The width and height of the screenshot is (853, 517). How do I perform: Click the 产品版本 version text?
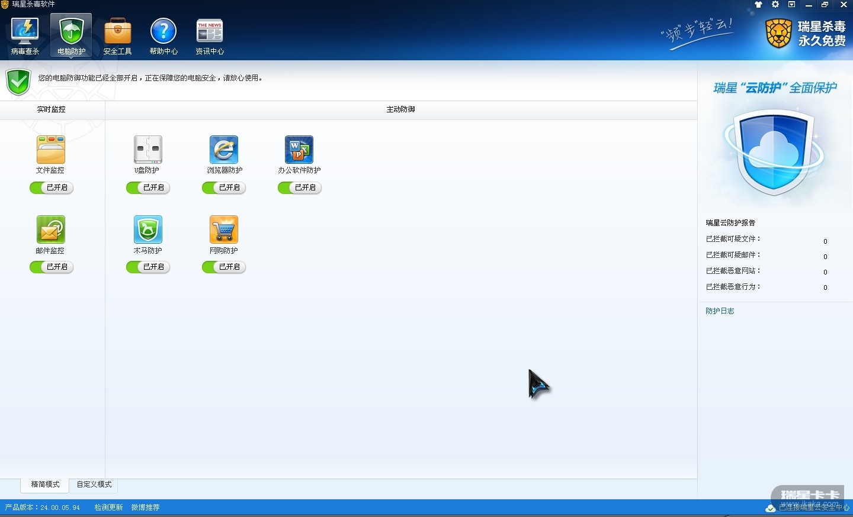coord(43,508)
